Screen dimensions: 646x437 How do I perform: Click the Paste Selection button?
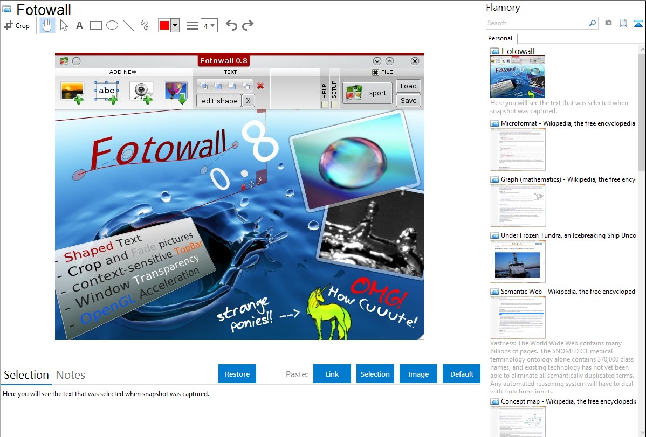[x=375, y=374]
